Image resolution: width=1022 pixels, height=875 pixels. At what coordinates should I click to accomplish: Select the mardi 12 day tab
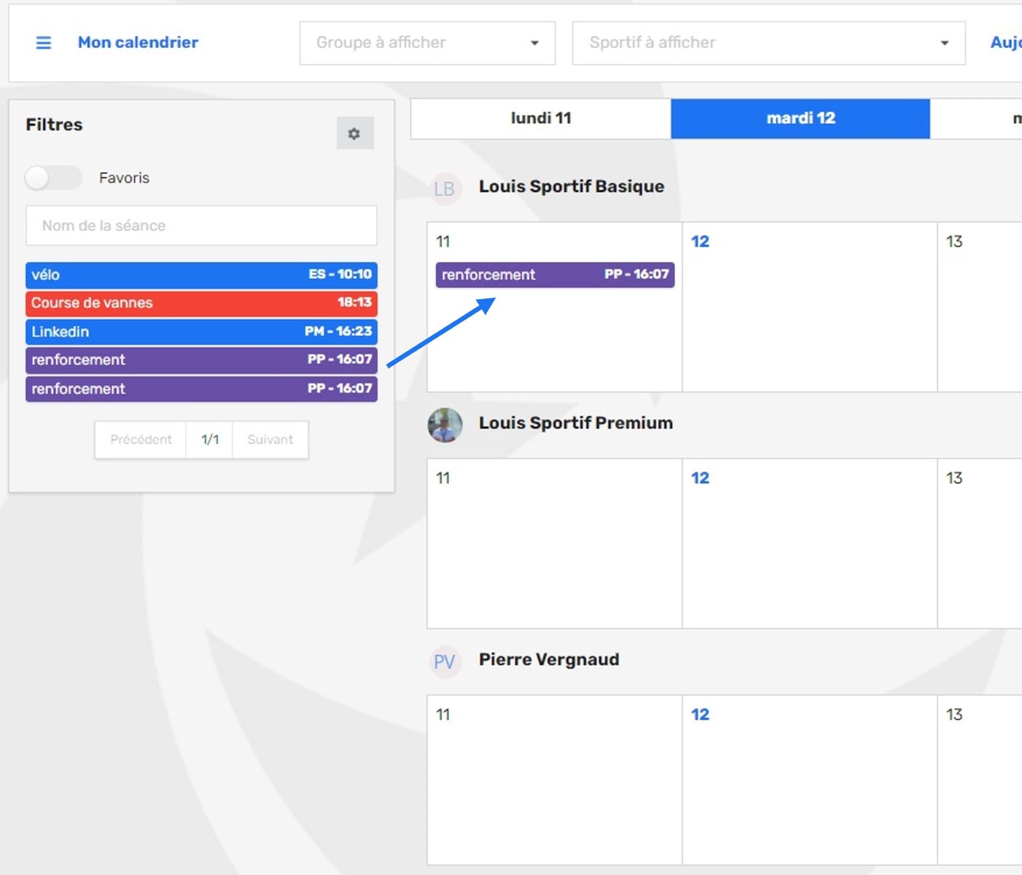800,118
